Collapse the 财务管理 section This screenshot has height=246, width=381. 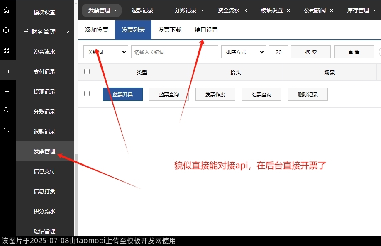tap(44, 32)
